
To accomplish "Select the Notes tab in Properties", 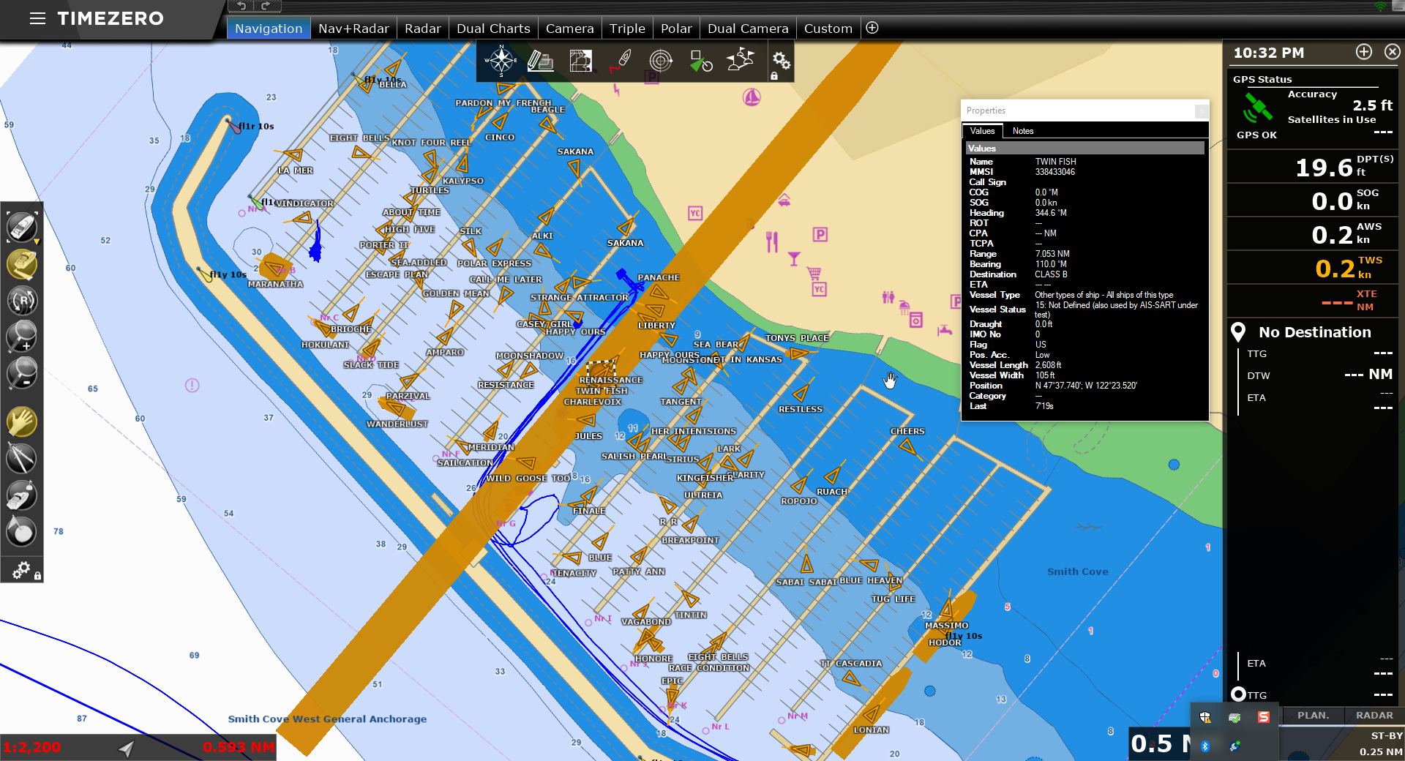I will tap(1023, 131).
